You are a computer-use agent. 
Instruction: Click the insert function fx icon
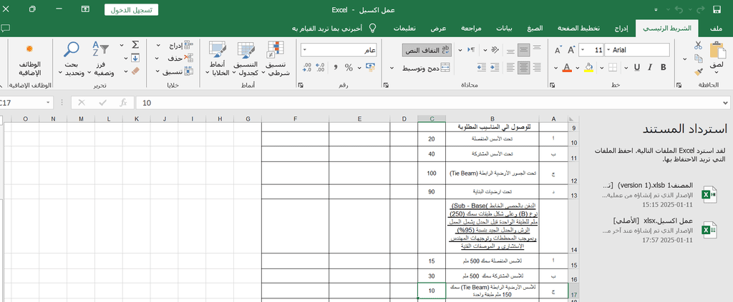123,103
